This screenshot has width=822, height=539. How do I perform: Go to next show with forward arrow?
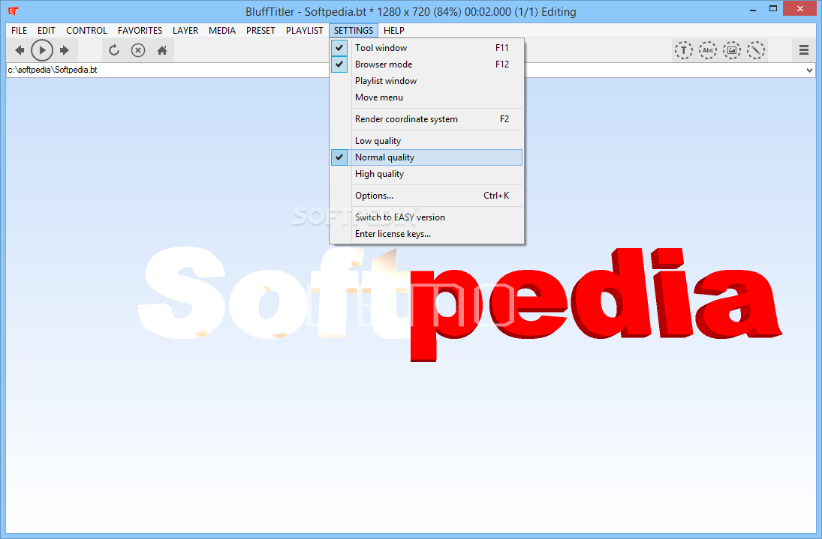[65, 50]
